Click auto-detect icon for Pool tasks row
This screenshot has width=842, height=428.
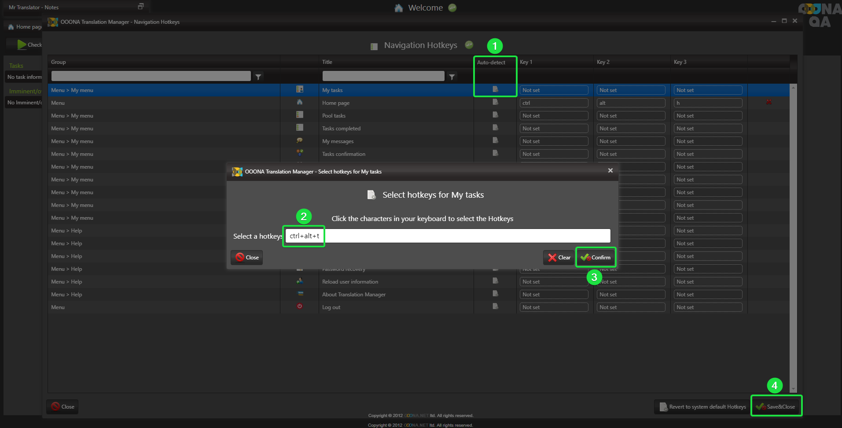[x=495, y=115]
